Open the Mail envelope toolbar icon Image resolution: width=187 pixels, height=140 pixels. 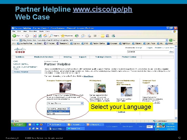point(83,36)
